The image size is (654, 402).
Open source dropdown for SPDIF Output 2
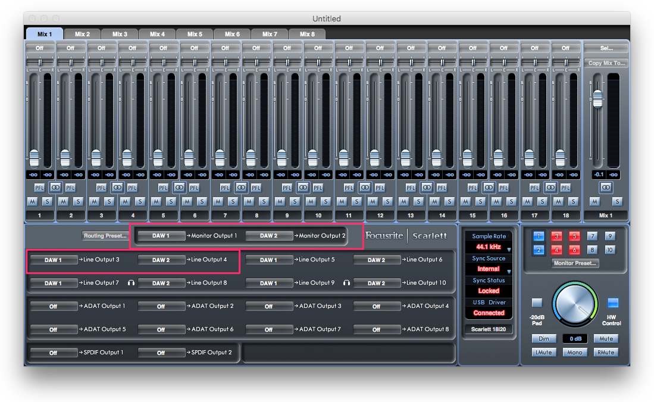[161, 353]
